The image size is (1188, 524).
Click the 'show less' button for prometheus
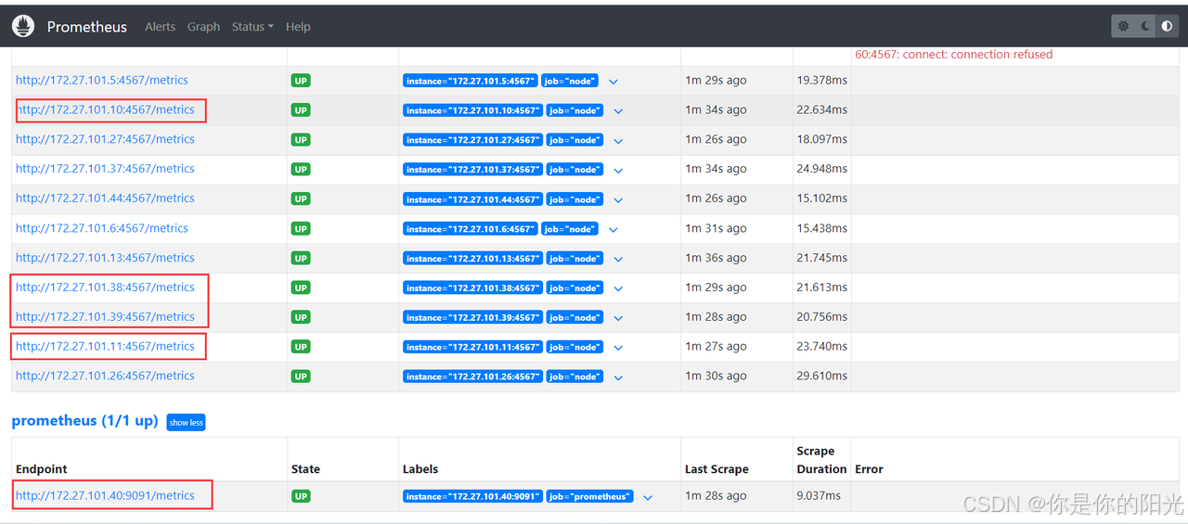pos(186,422)
